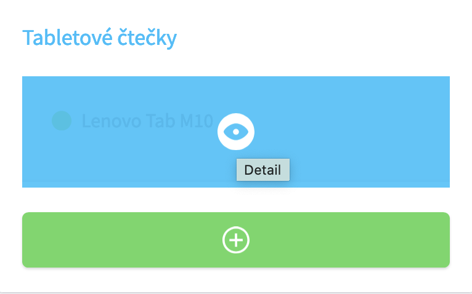Image resolution: width=472 pixels, height=294 pixels.
Task: Click the pupil of the eye icon
Action: tap(236, 132)
